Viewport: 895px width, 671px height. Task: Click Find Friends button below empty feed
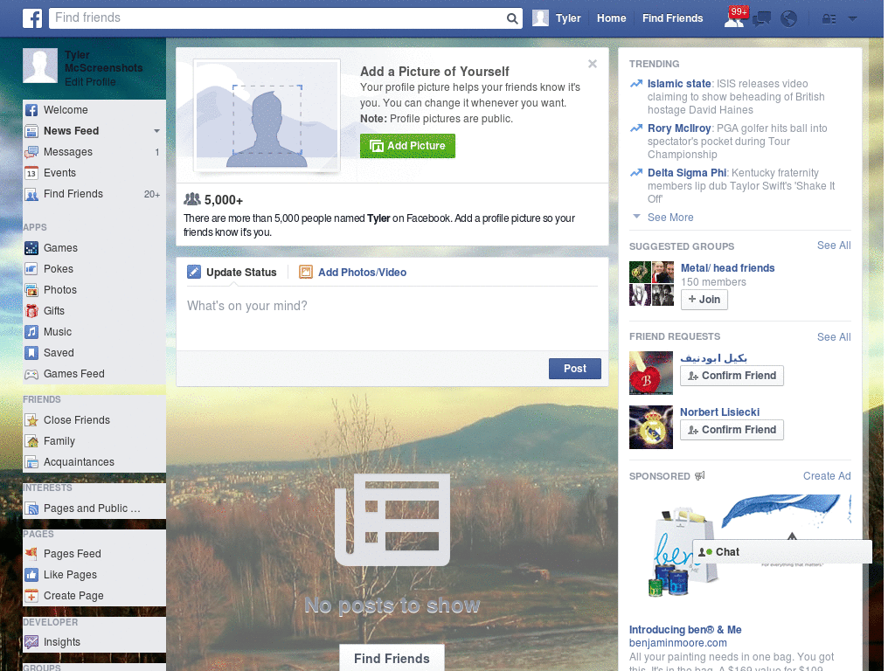pyautogui.click(x=392, y=659)
